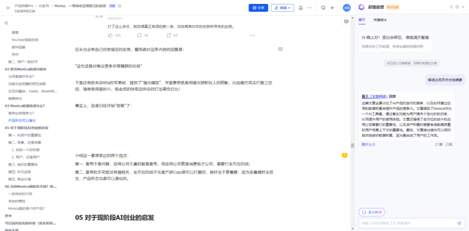Click the 退出解读 button

pos(372,212)
